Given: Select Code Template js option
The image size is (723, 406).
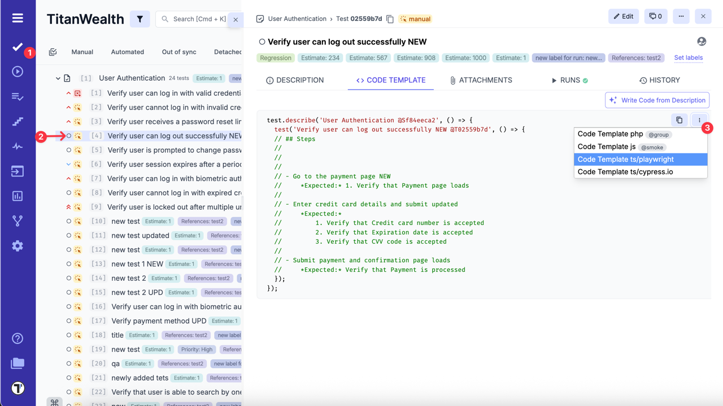Looking at the screenshot, I should point(641,147).
